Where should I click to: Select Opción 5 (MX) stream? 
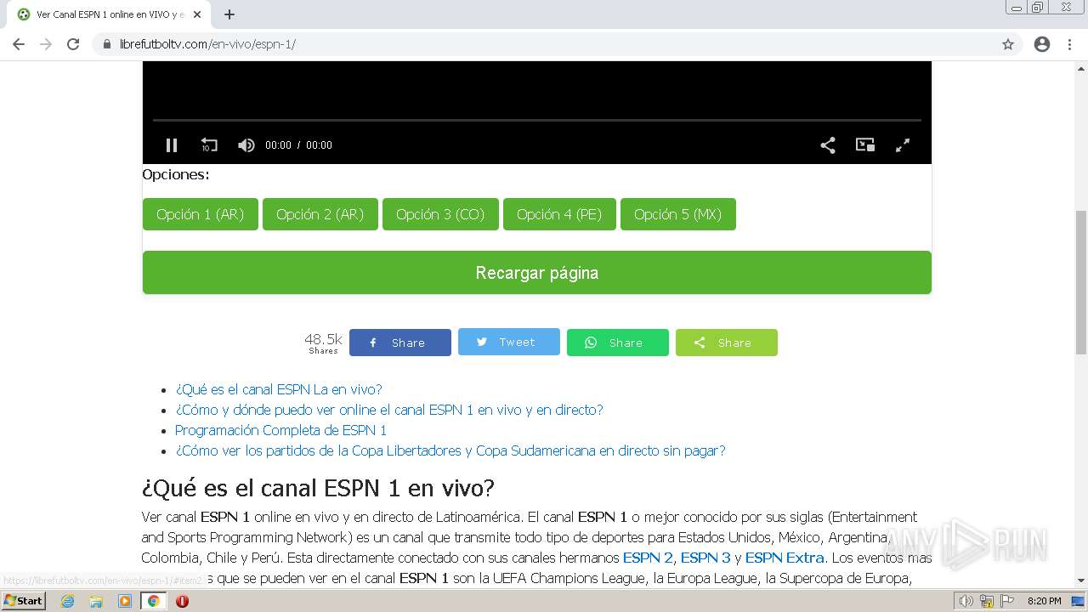(678, 214)
